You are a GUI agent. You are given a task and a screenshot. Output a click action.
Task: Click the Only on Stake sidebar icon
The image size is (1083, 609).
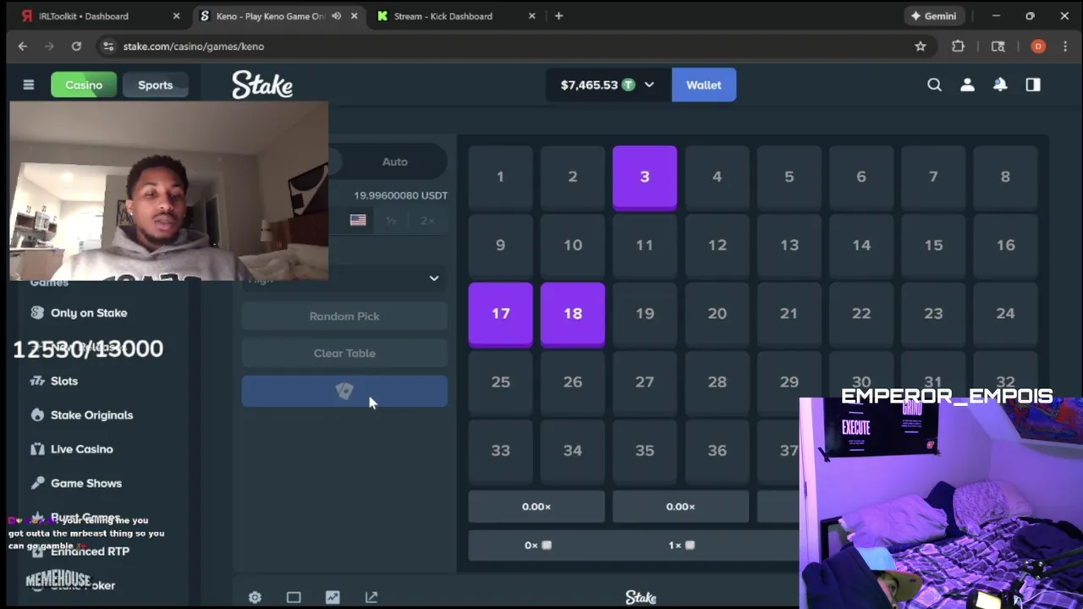tap(37, 313)
